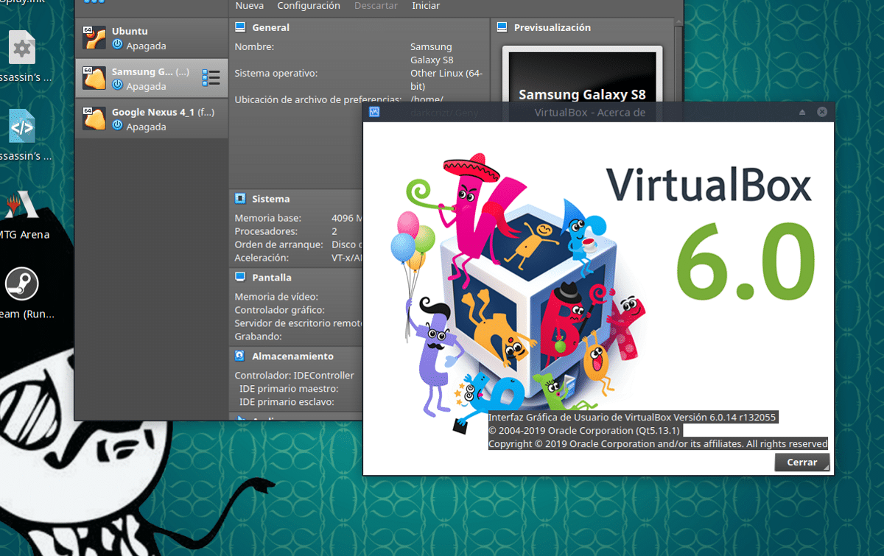This screenshot has height=556, width=884.
Task: Click the Samsung Galaxy S8 preview thumbnail
Action: 582,74
